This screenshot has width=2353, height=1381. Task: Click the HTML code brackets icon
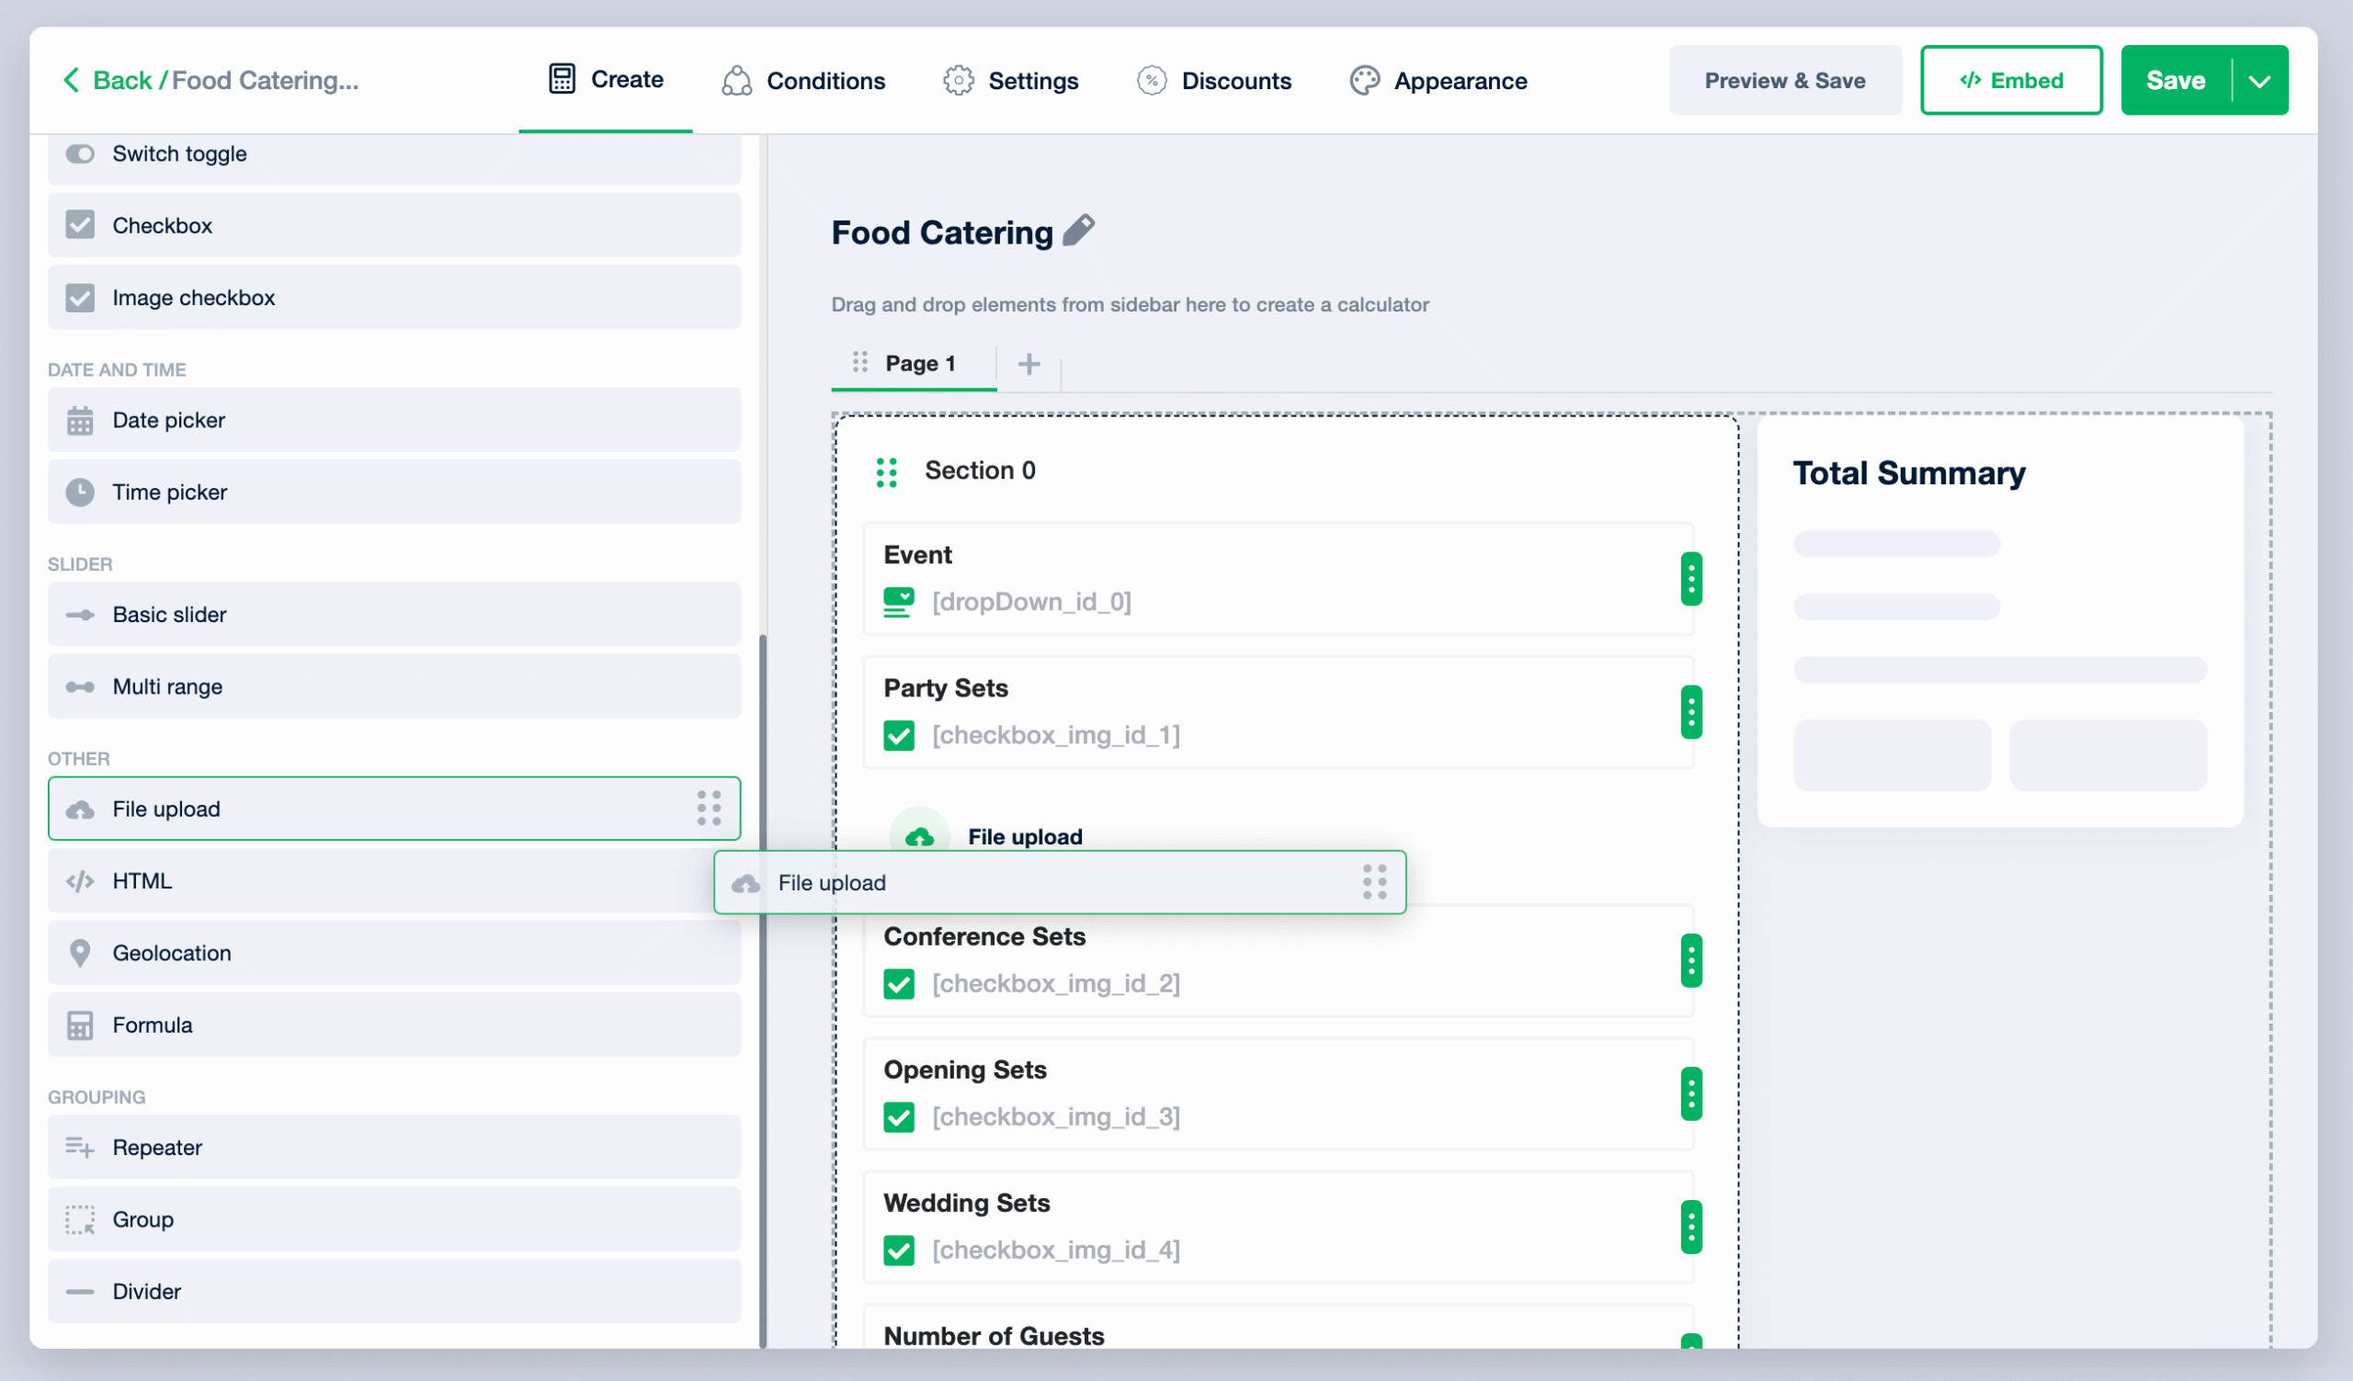click(80, 882)
